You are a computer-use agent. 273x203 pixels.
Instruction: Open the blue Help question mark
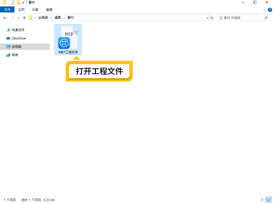click(x=270, y=10)
